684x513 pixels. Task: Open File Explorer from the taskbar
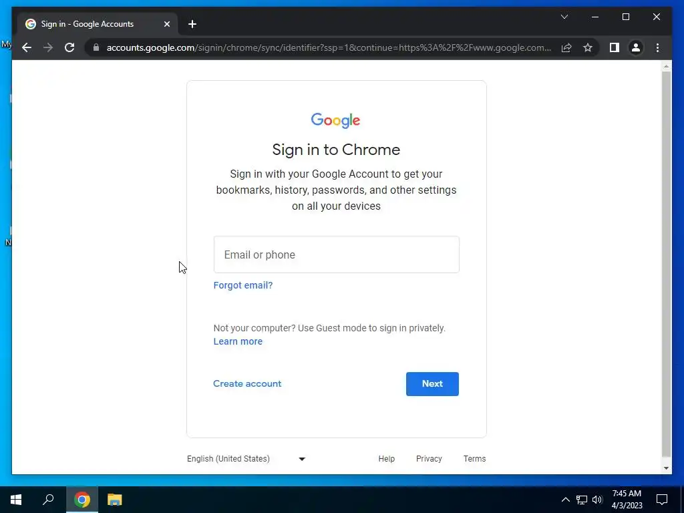point(115,500)
